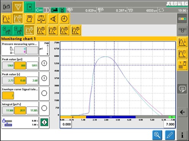Click the 0.829 in status readout

pyautogui.click(x=81, y=10)
